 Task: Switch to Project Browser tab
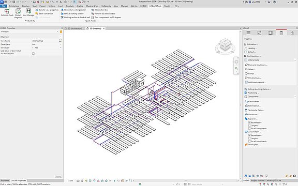(266, 180)
